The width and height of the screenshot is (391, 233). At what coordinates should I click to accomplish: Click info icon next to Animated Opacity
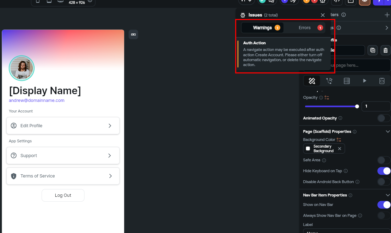click(x=340, y=118)
